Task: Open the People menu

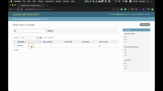Action: (58, 1)
